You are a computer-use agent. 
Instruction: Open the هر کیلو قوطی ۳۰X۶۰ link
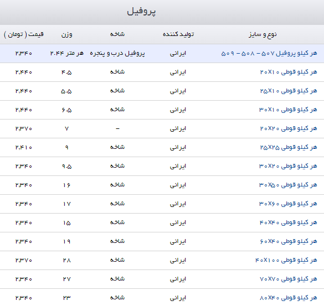(288, 204)
